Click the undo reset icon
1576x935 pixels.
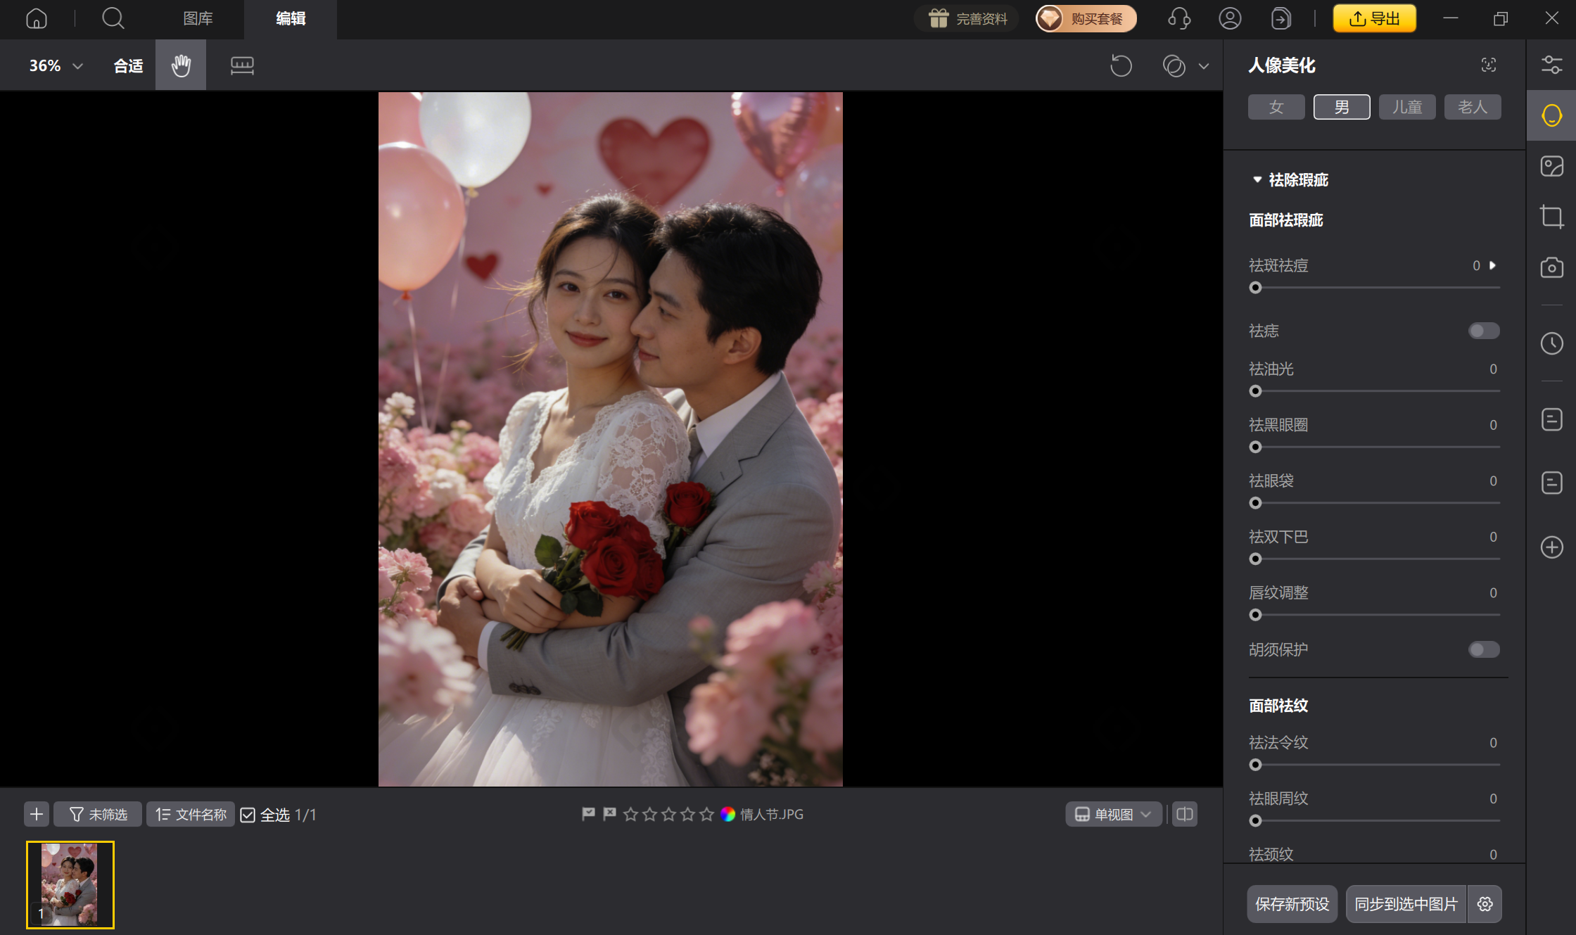click(1121, 66)
